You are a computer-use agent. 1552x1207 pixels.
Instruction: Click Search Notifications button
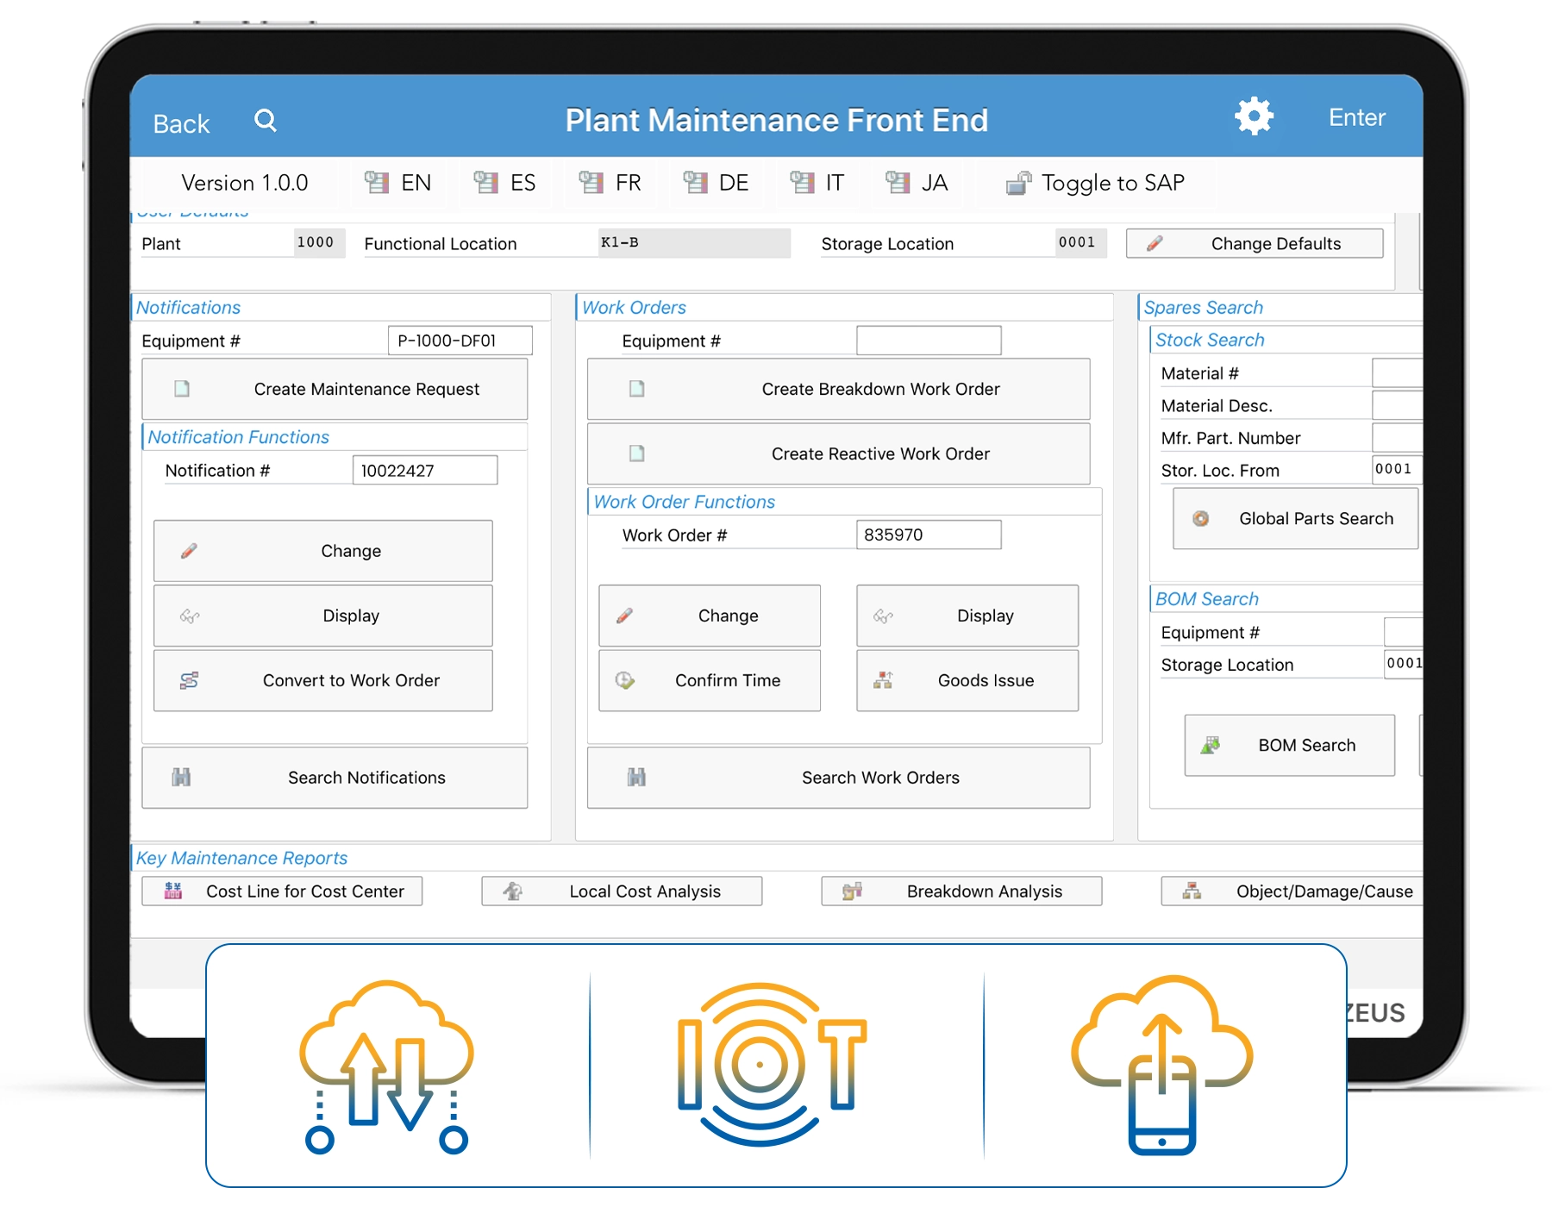click(335, 778)
